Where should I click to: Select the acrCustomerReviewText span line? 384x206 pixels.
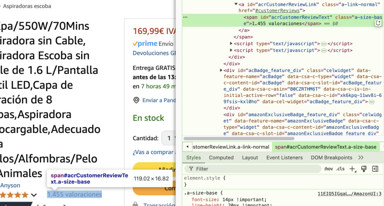[283, 20]
